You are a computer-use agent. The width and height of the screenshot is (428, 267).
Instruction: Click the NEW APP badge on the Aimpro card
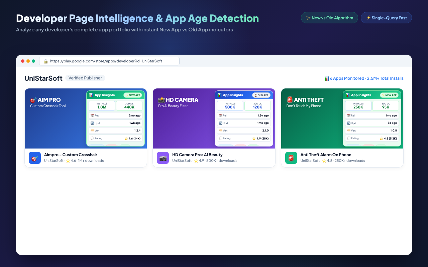[x=133, y=95]
